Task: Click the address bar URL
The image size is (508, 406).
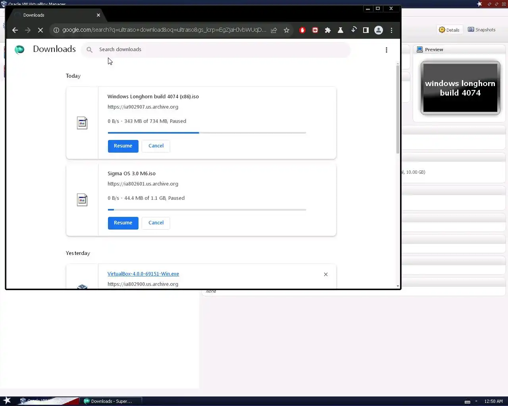Action: coord(164,30)
